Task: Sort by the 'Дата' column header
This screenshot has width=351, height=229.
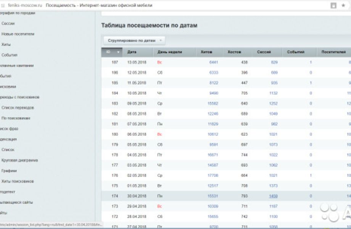Action: [132, 52]
